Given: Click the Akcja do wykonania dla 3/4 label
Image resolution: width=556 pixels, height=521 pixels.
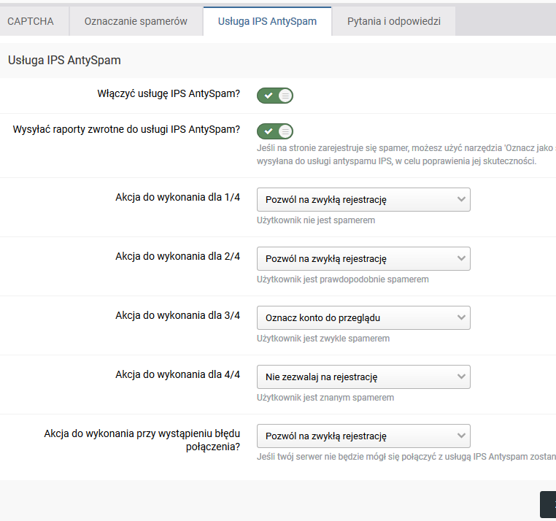Looking at the screenshot, I should 177,315.
